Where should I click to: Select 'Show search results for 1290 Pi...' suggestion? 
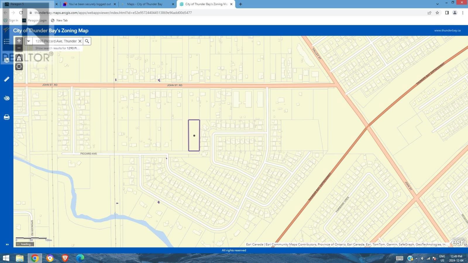coord(57,48)
